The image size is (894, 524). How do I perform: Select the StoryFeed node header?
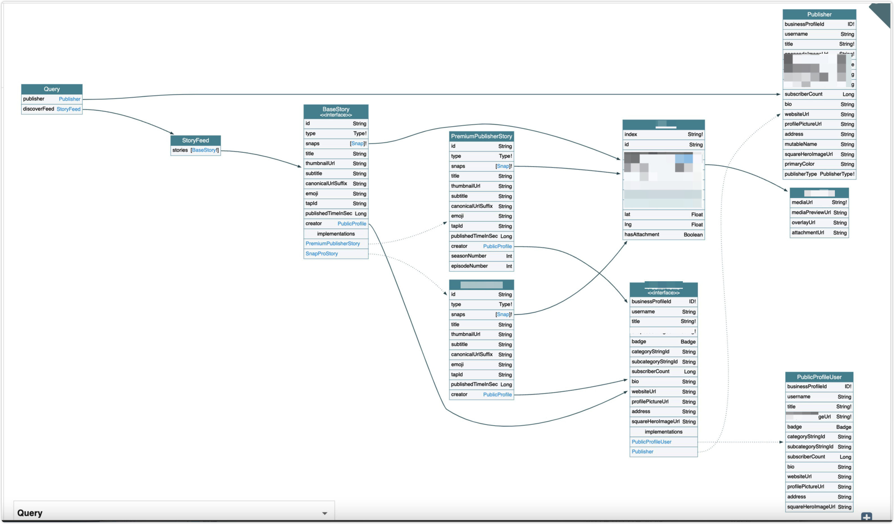click(x=195, y=140)
